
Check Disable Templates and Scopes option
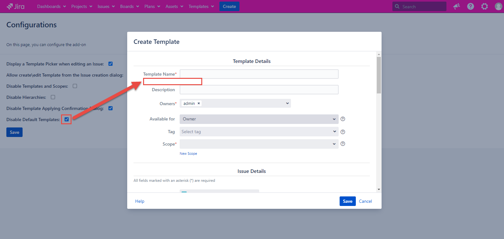pyautogui.click(x=75, y=86)
